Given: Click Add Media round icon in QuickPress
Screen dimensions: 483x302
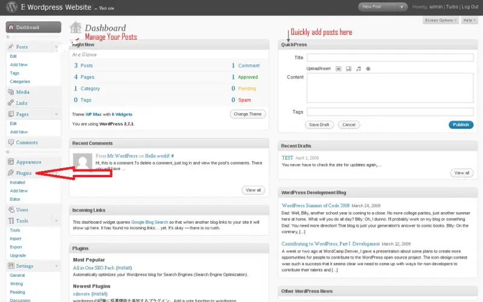Looking at the screenshot, I should coord(368,69).
